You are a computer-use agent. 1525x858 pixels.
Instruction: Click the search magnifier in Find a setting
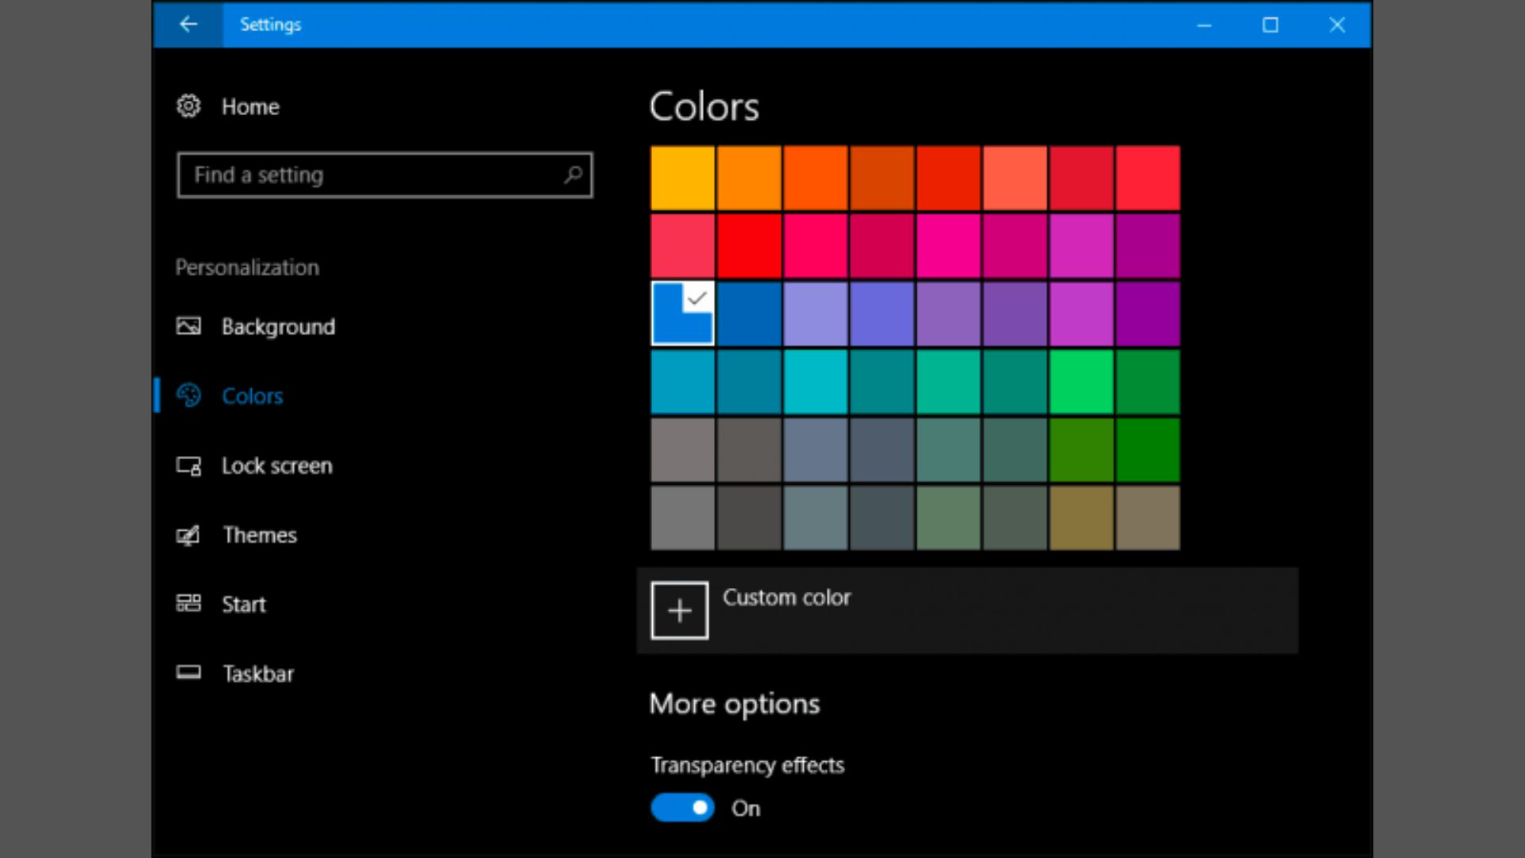click(571, 175)
